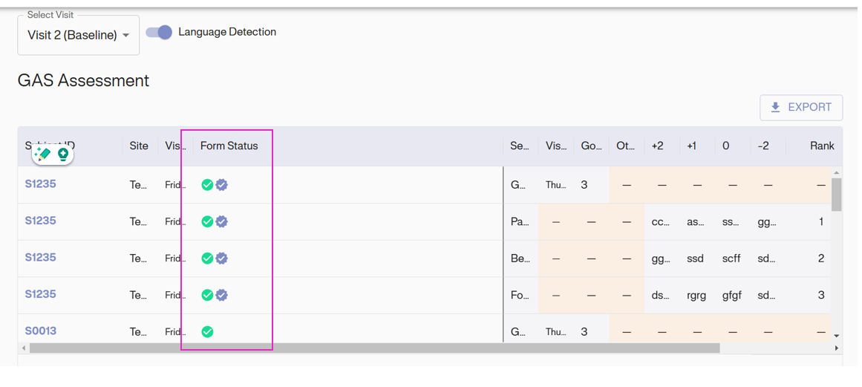Click the green lightbulb suggestion icon
The height and width of the screenshot is (387, 862).
click(63, 155)
